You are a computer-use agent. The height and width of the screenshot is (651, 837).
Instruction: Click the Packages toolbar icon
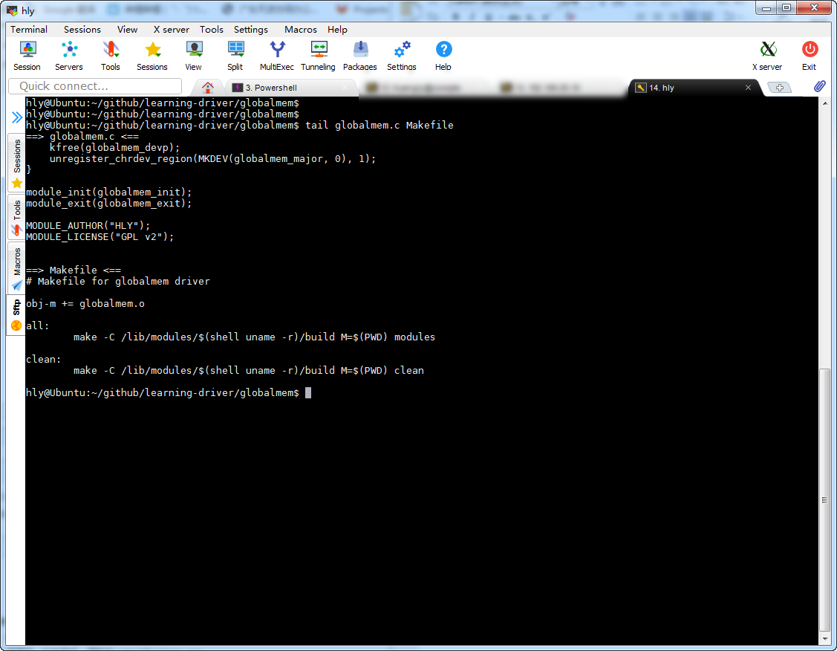click(x=359, y=56)
